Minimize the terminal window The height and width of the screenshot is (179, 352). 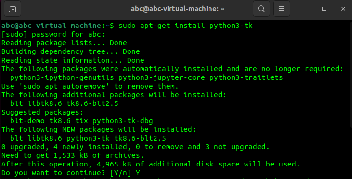pos(305,9)
